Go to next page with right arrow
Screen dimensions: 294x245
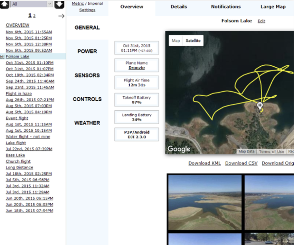click(61, 16)
